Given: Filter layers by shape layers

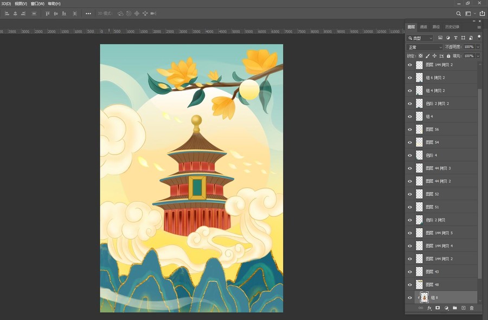Looking at the screenshot, I should [x=463, y=37].
